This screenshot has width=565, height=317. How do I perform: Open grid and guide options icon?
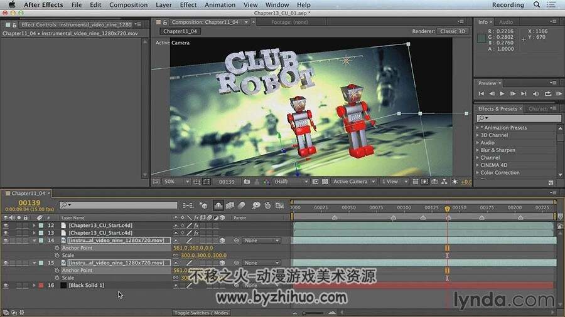[x=196, y=182]
